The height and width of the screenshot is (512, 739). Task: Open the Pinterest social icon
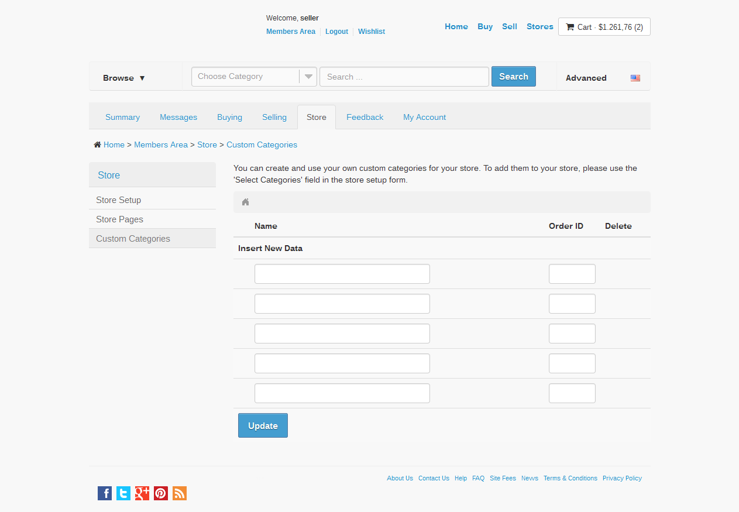pyautogui.click(x=161, y=493)
